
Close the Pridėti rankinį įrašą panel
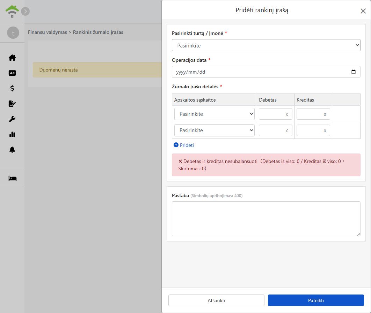point(363,11)
